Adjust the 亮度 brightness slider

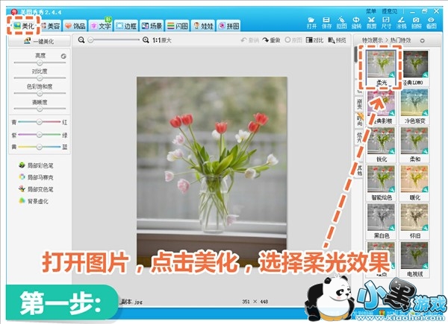click(40, 63)
